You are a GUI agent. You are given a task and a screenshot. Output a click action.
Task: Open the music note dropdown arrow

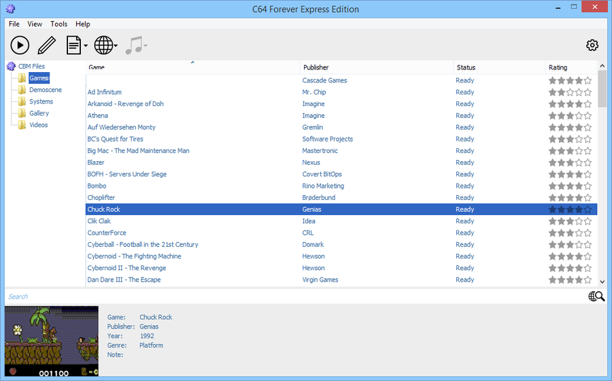146,46
